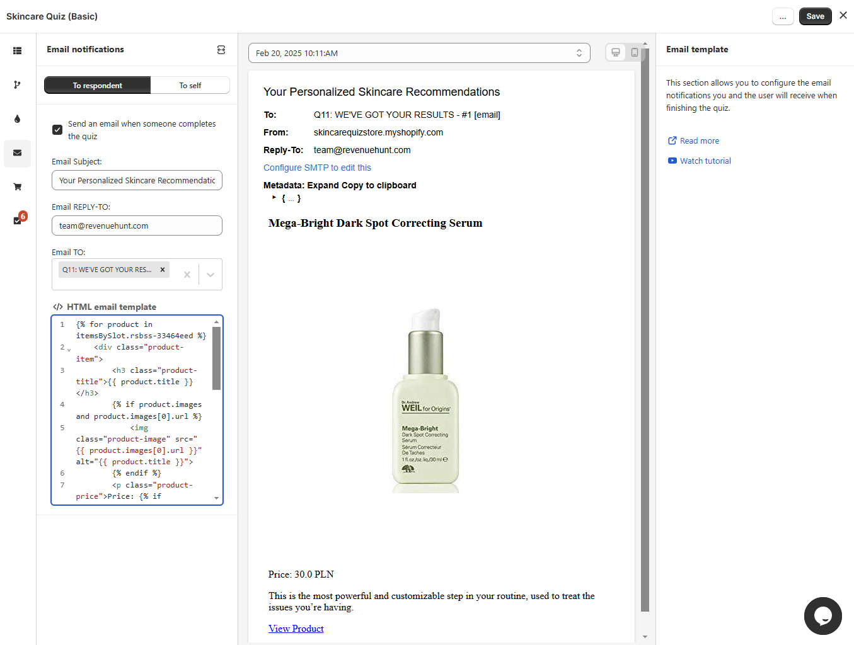Screen dimensions: 854x645
Task: Open the design droplet sidebar icon
Action: pos(17,118)
